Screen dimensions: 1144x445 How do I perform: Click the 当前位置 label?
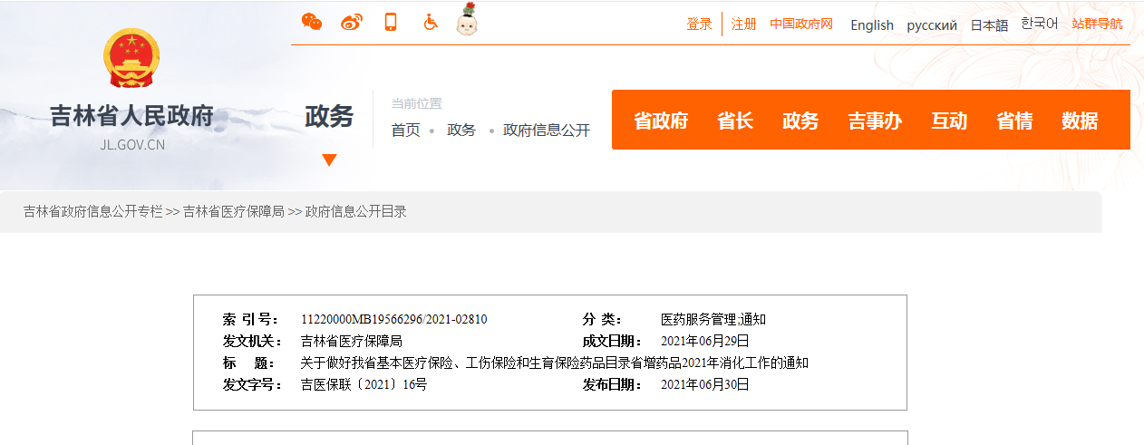pyautogui.click(x=417, y=104)
